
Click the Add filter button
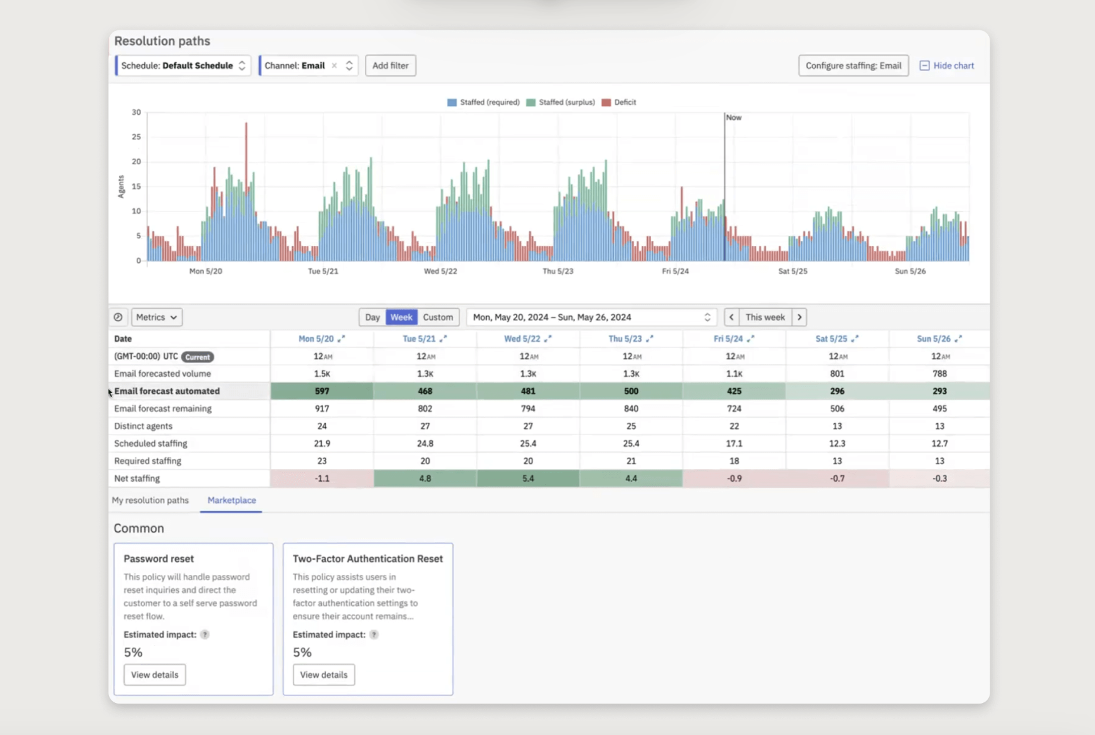(x=391, y=66)
